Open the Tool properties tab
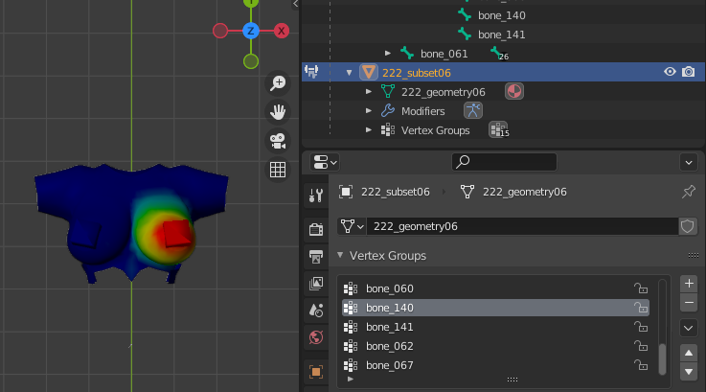The image size is (706, 392). coord(316,196)
